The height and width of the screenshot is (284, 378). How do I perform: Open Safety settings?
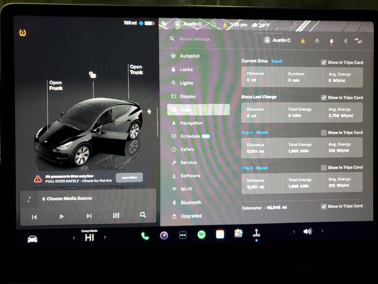(x=183, y=149)
